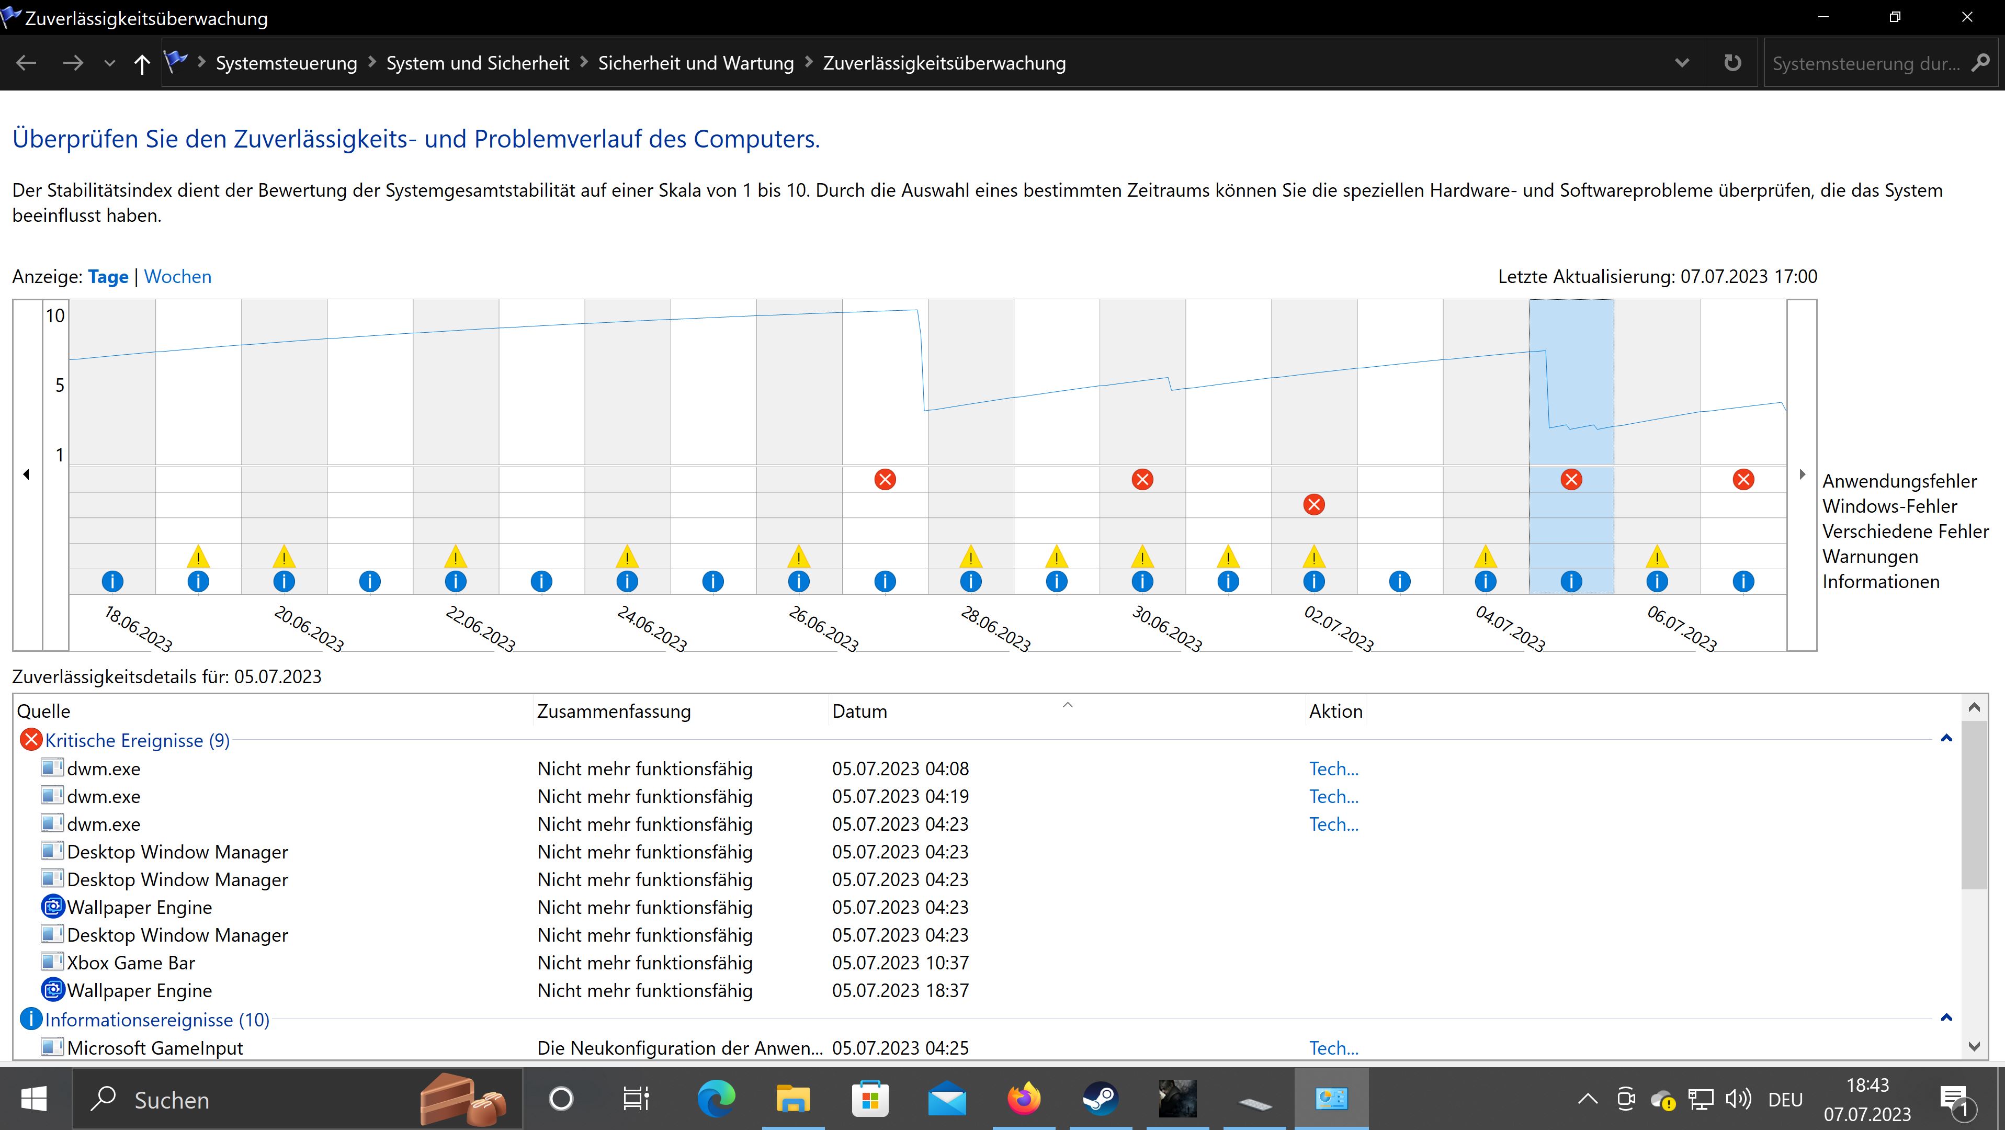Click the Windows-Fehler error icon on 02.07.2023
Screen dimensions: 2005x1130
[1314, 505]
